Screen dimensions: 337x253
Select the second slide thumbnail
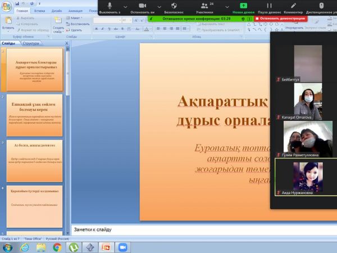[x=35, y=115]
